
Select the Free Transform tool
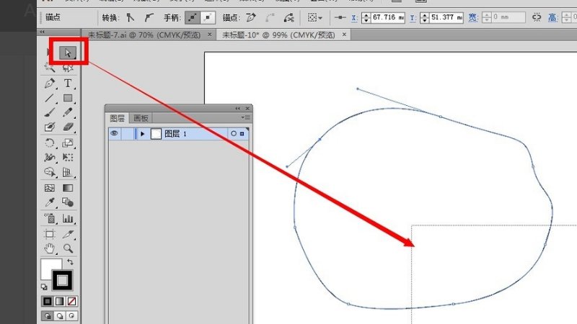click(x=68, y=158)
